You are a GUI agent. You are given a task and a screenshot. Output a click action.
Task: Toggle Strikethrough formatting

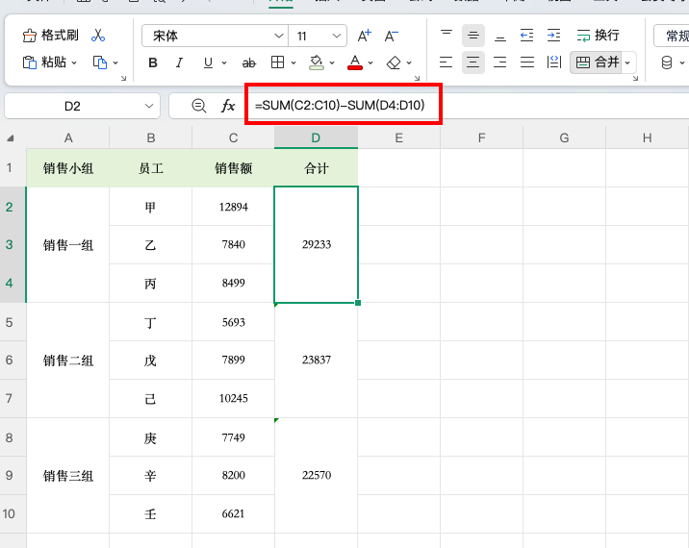pyautogui.click(x=248, y=63)
